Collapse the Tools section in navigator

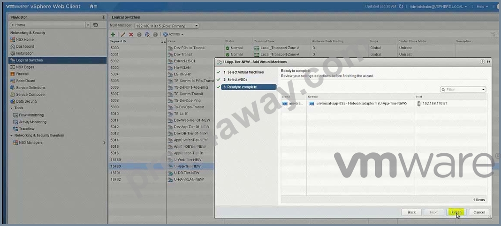point(12,108)
